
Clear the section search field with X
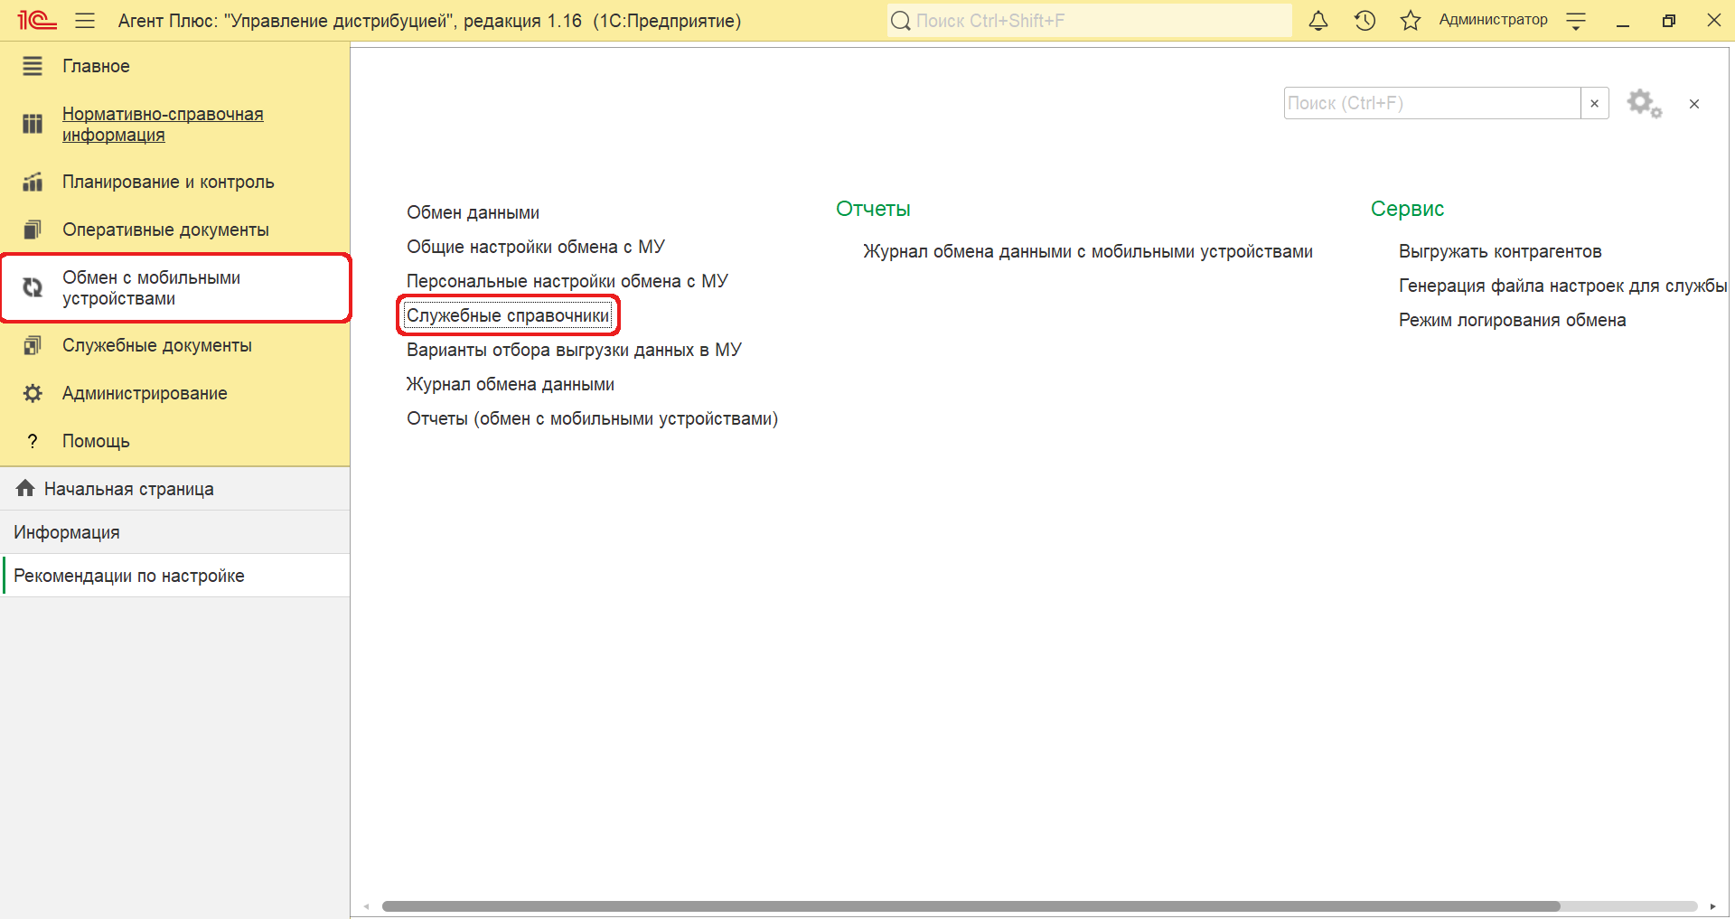tap(1594, 104)
